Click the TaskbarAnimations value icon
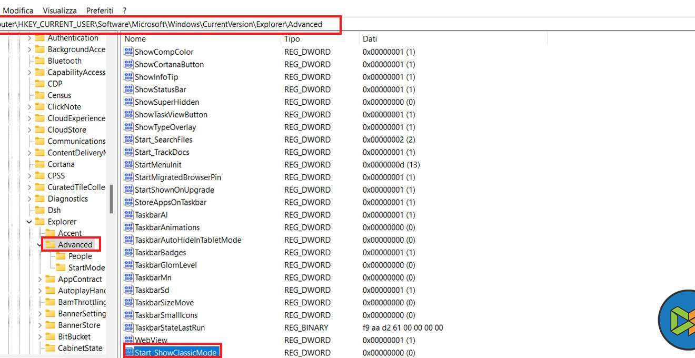Viewport: 695px width, 358px height. (128, 227)
